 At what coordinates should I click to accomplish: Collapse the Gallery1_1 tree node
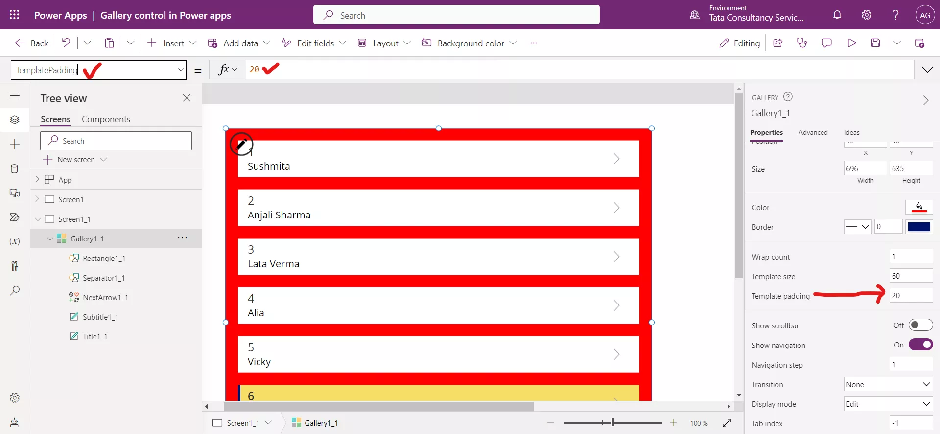50,239
